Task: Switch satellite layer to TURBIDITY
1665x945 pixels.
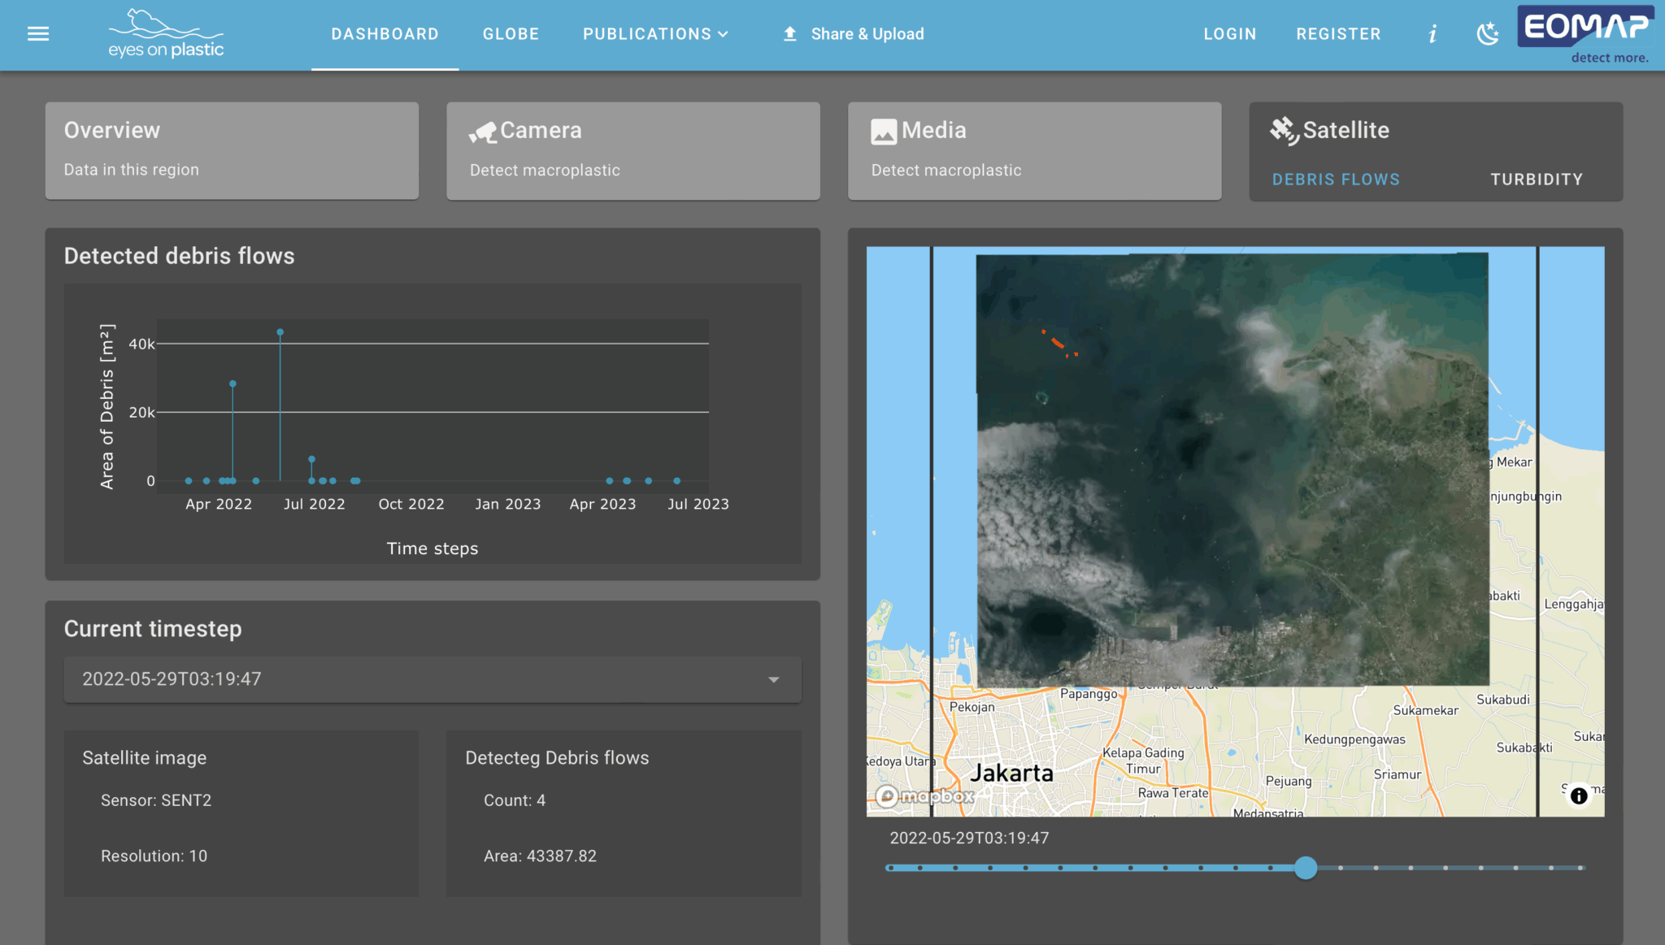Action: 1536,179
